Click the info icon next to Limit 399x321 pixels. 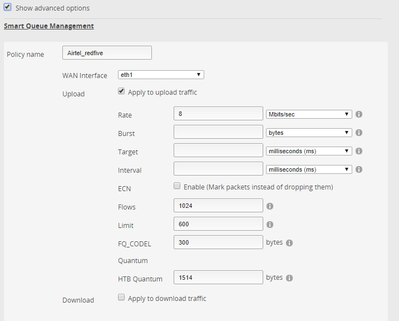(x=270, y=225)
